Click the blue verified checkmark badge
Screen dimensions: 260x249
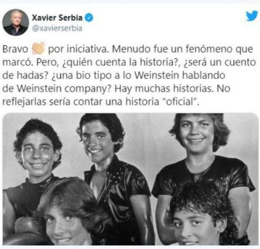[89, 18]
